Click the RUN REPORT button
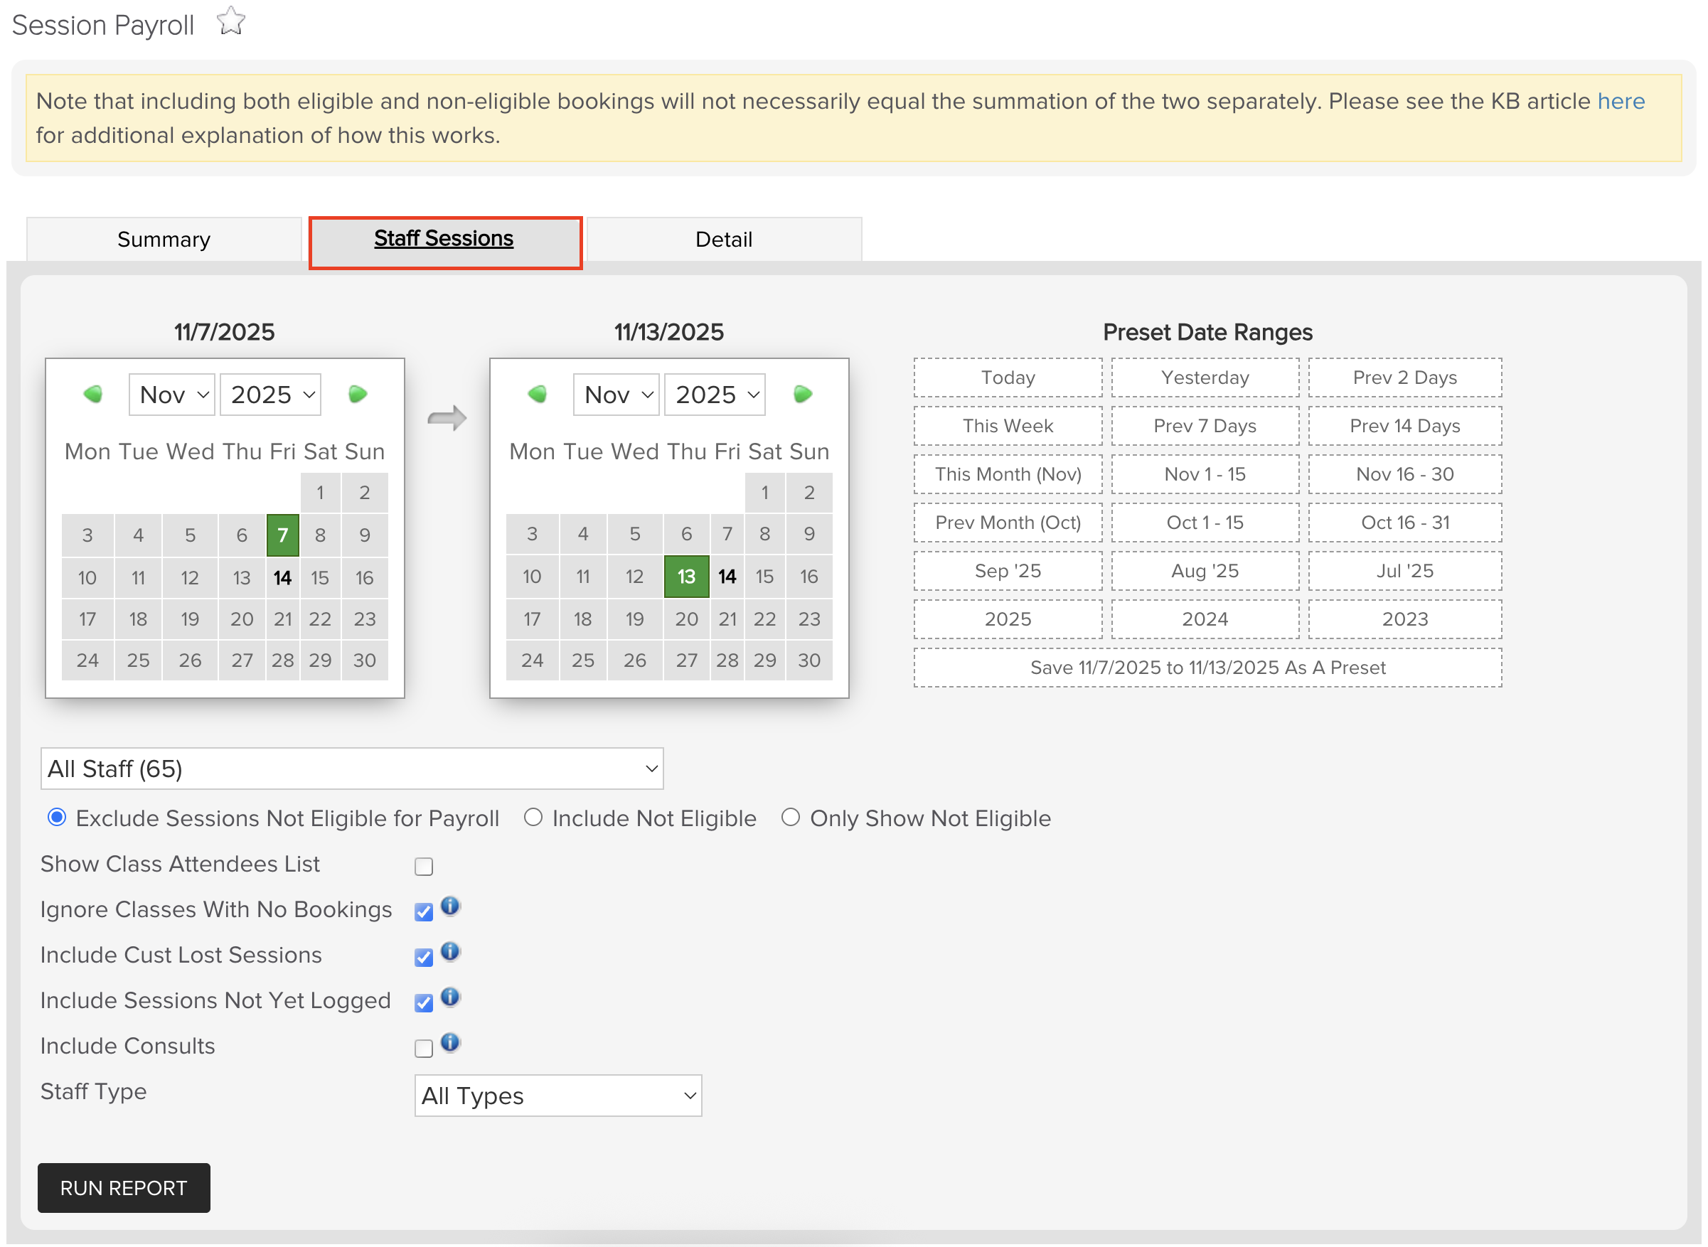The width and height of the screenshot is (1708, 1247). 124,1189
